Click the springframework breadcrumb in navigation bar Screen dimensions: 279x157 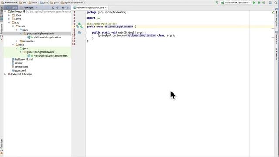[72, 3]
